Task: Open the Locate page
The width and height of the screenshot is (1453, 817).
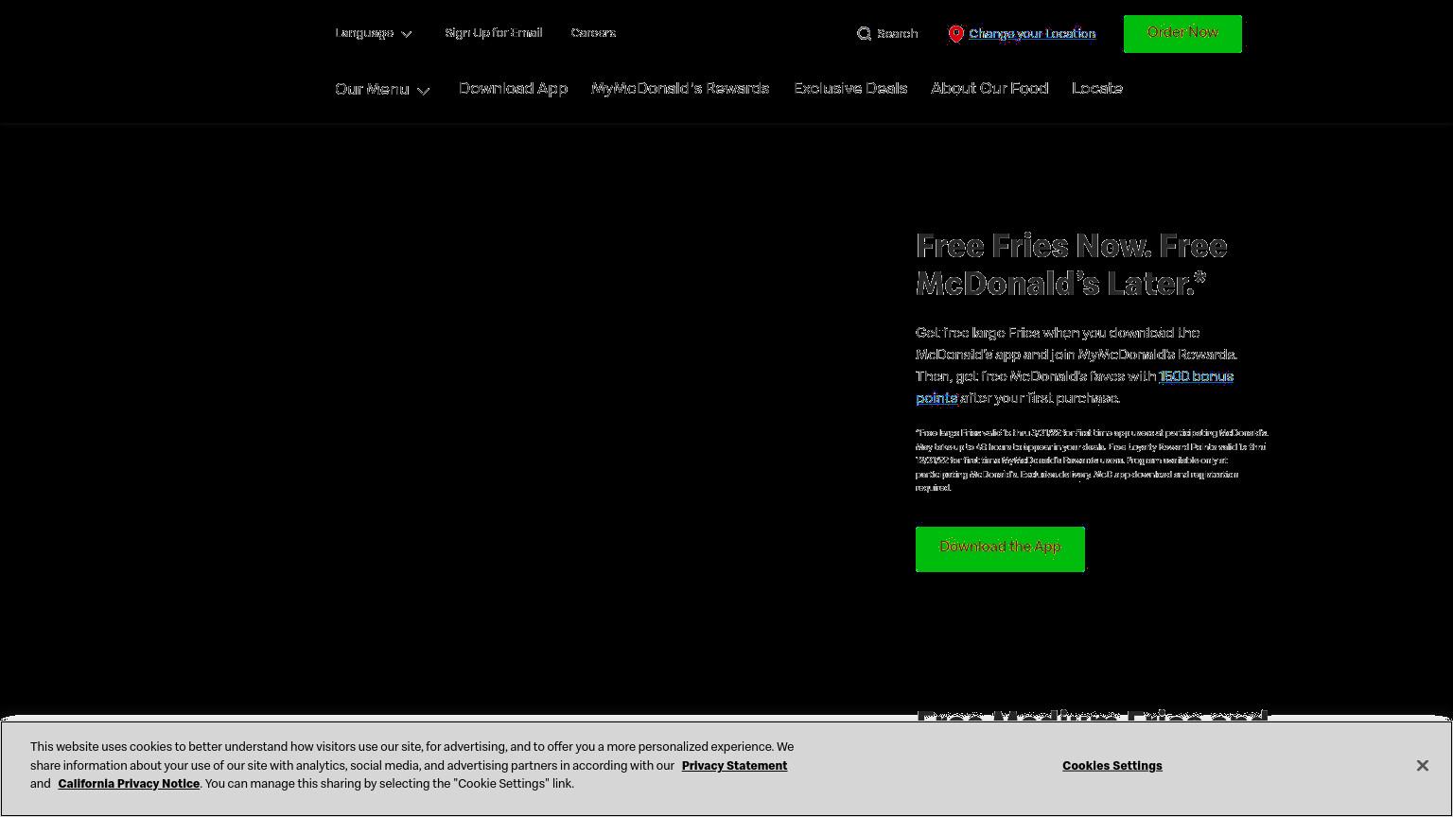Action: click(x=1097, y=88)
